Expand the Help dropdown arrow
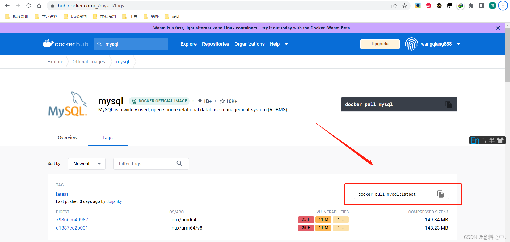 click(286, 44)
